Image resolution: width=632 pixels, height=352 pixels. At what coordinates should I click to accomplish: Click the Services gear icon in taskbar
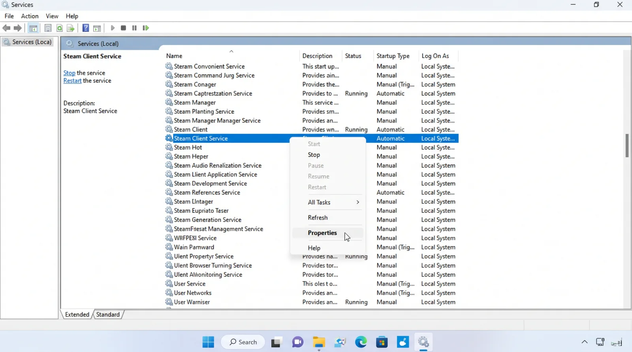click(x=423, y=342)
